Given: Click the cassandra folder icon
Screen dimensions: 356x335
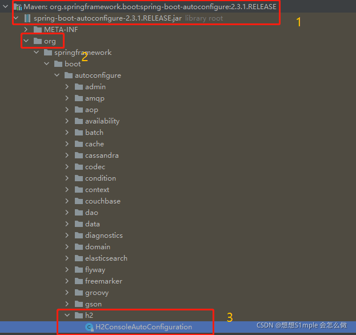Looking at the screenshot, I should (79, 155).
